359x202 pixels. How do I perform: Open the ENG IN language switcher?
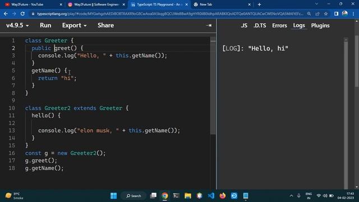309,196
